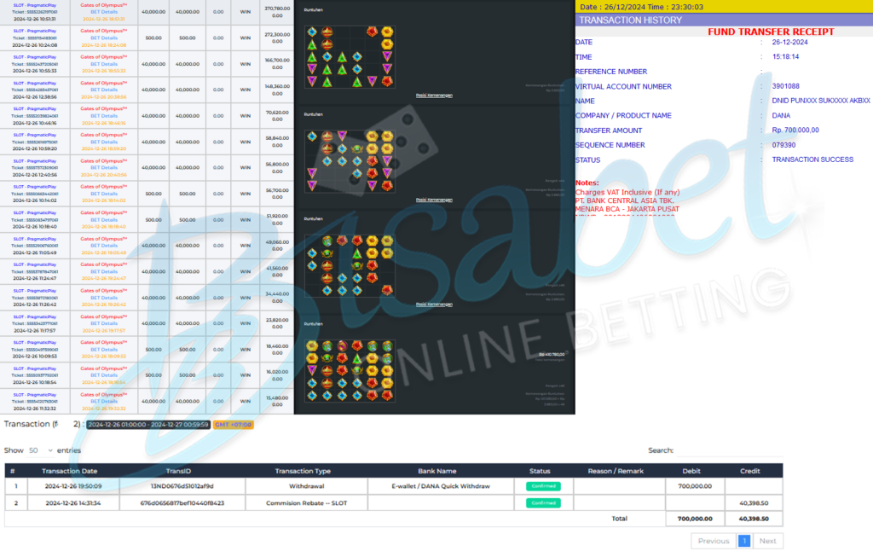Open BET Details for the 272,300.00 win
The width and height of the screenshot is (873, 557).
[104, 38]
